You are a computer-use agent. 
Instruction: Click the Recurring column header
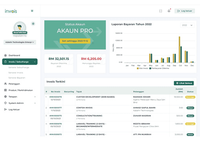click(69, 92)
